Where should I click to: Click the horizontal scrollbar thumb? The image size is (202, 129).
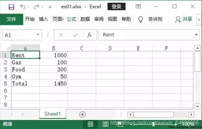153,115
